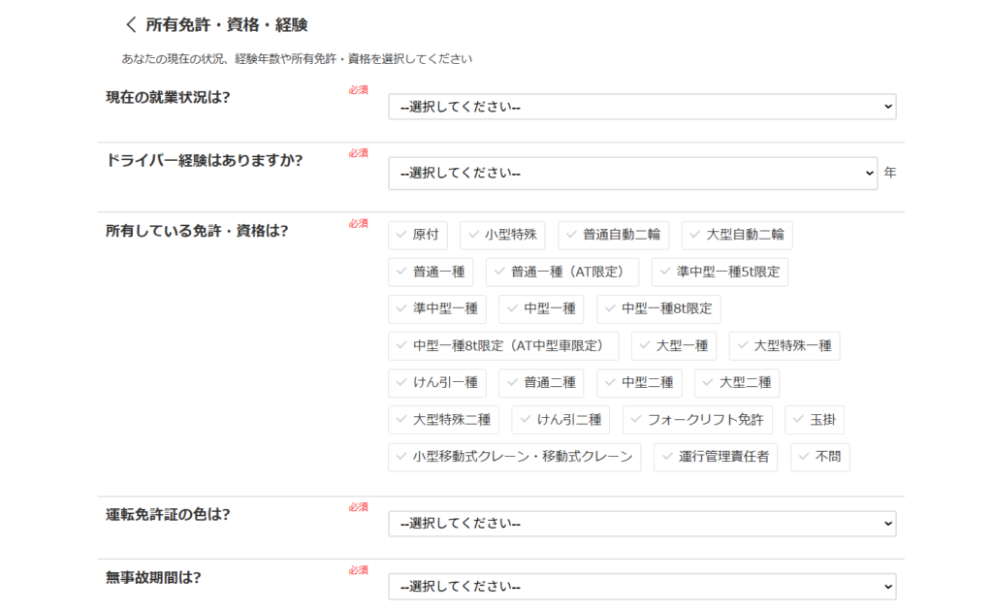Check the 原付 license option
Screen dimensions: 993x611
418,235
